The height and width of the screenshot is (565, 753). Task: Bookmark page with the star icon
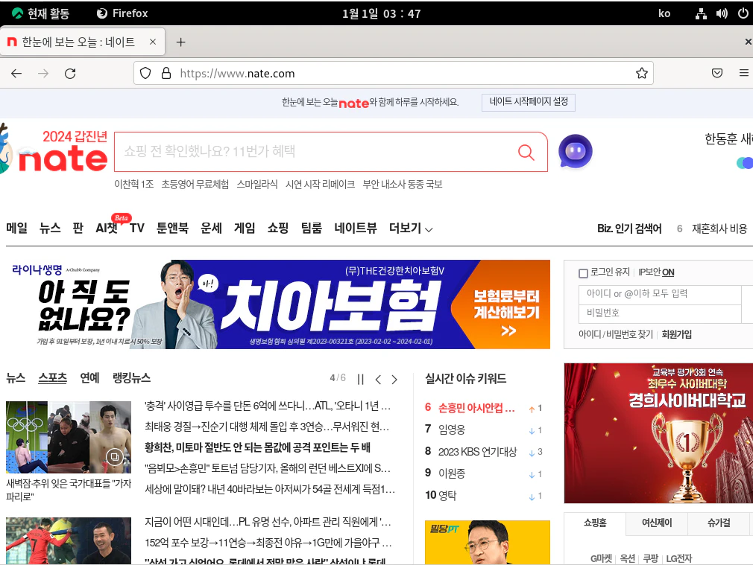(x=642, y=74)
